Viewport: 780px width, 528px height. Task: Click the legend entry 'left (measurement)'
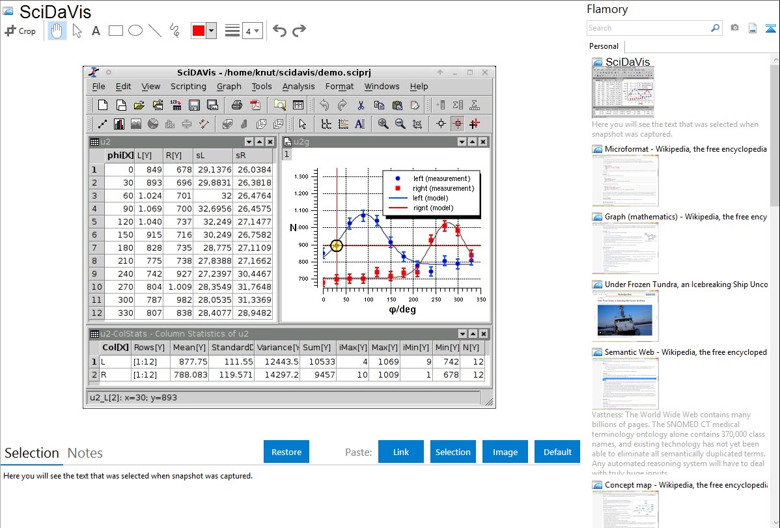coord(441,178)
